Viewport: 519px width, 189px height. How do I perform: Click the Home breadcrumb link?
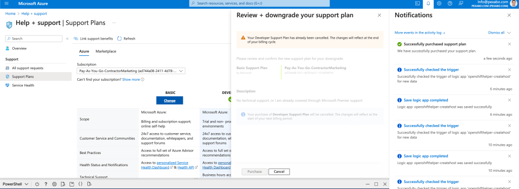click(10, 14)
